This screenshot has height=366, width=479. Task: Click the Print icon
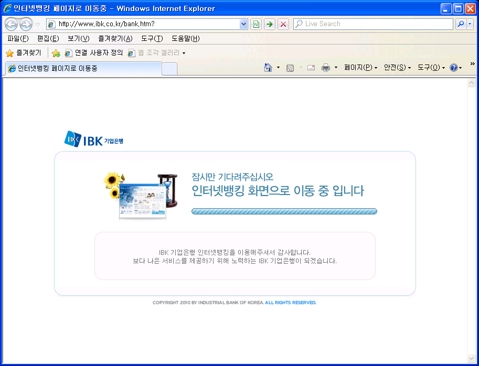(326, 68)
